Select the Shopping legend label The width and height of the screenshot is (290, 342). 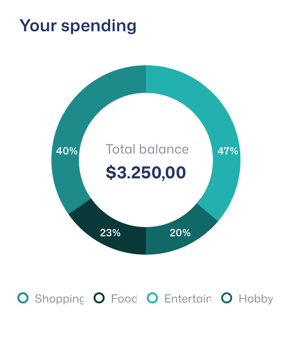point(59,298)
